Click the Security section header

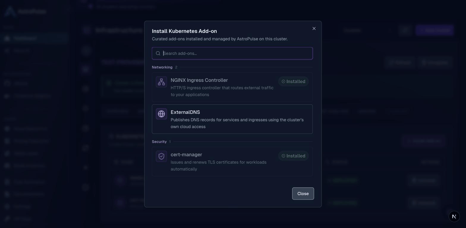point(159,142)
